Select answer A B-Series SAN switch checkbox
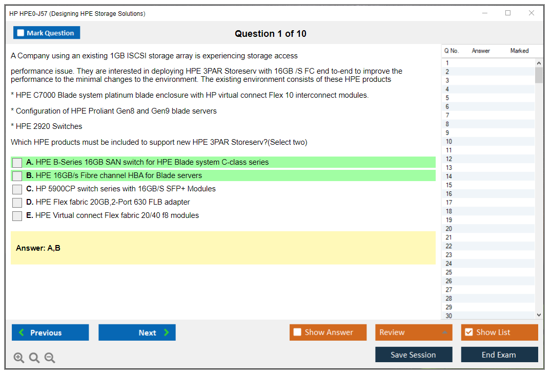This screenshot has width=551, height=376. coord(17,163)
